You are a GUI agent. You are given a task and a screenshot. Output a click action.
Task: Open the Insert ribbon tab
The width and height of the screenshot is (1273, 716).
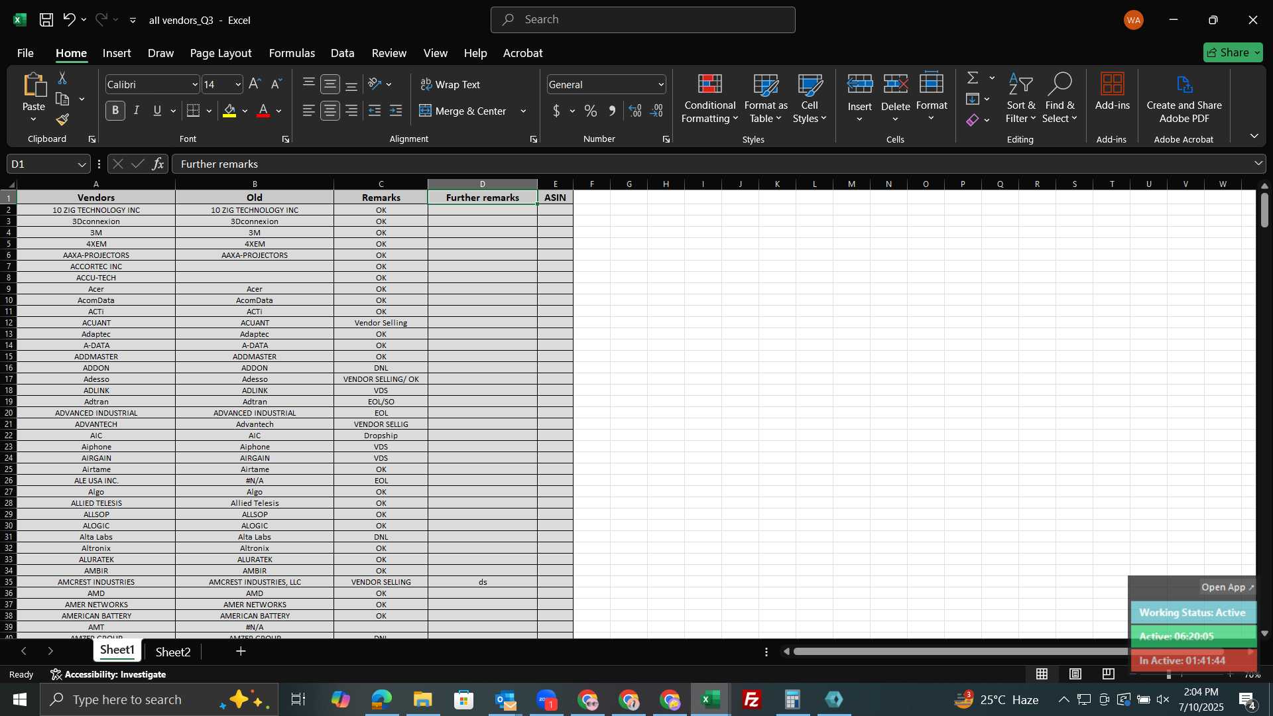117,53
